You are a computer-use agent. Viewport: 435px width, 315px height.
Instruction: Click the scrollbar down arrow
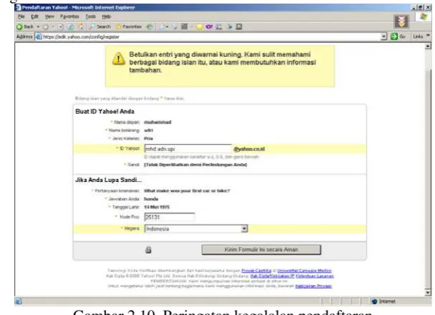coord(428,293)
